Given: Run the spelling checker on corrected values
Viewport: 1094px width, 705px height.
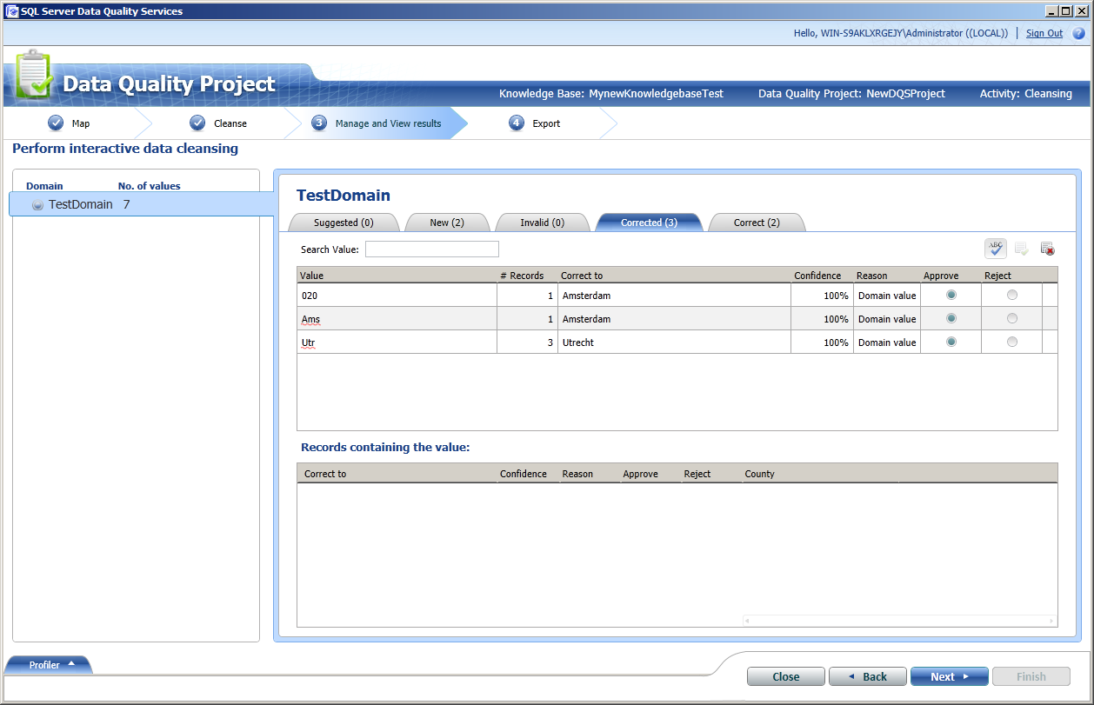Looking at the screenshot, I should pyautogui.click(x=995, y=248).
